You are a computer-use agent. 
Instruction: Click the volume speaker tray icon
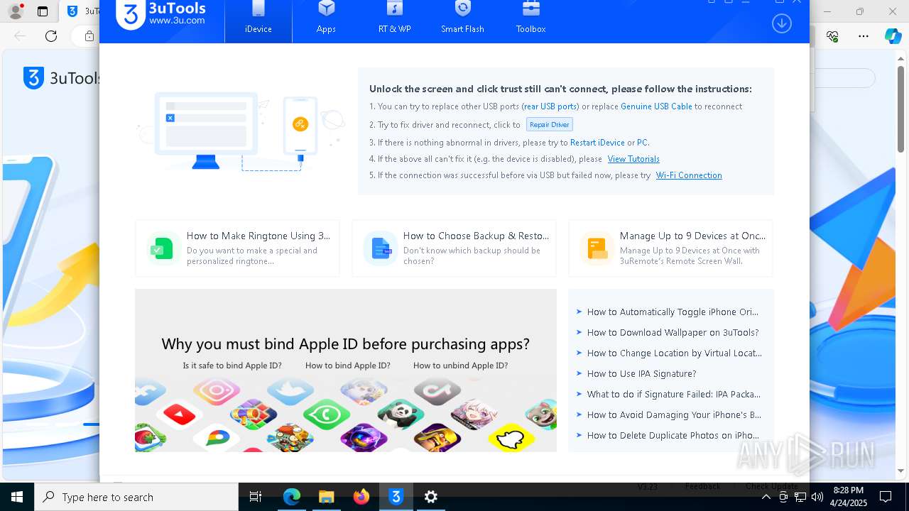point(817,497)
